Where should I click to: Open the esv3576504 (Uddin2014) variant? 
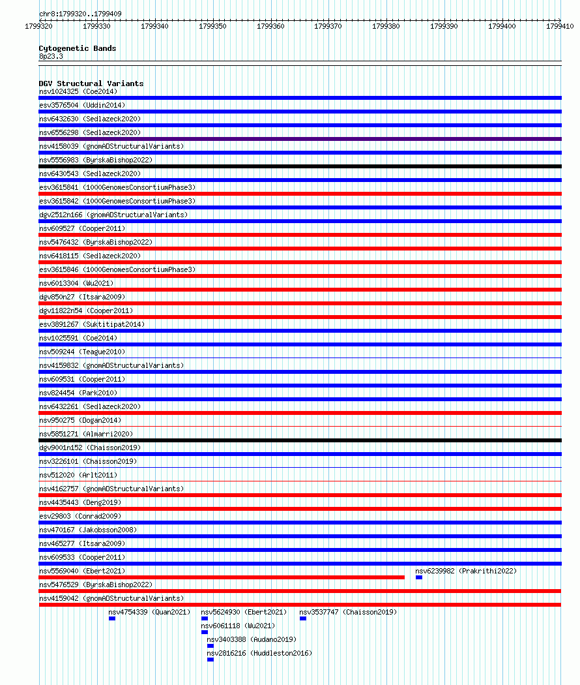pos(82,105)
